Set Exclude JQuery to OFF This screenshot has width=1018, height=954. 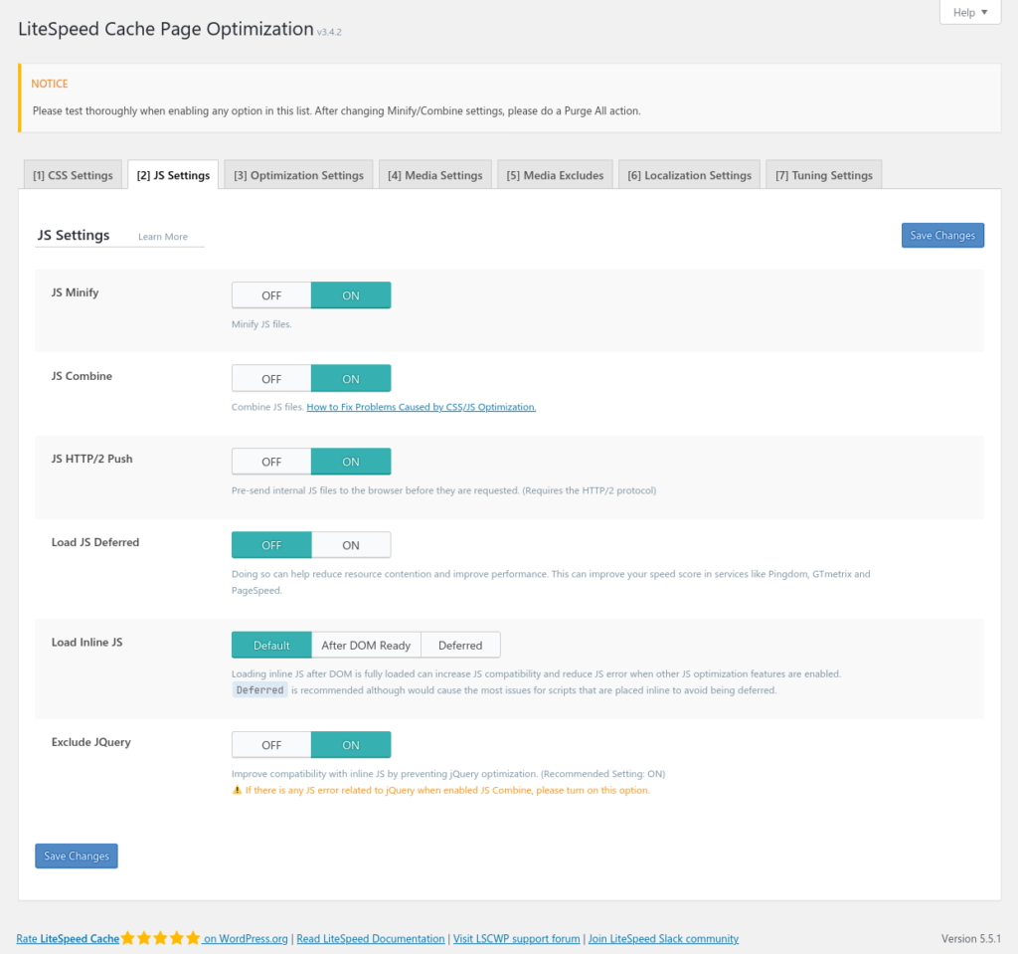(x=271, y=745)
